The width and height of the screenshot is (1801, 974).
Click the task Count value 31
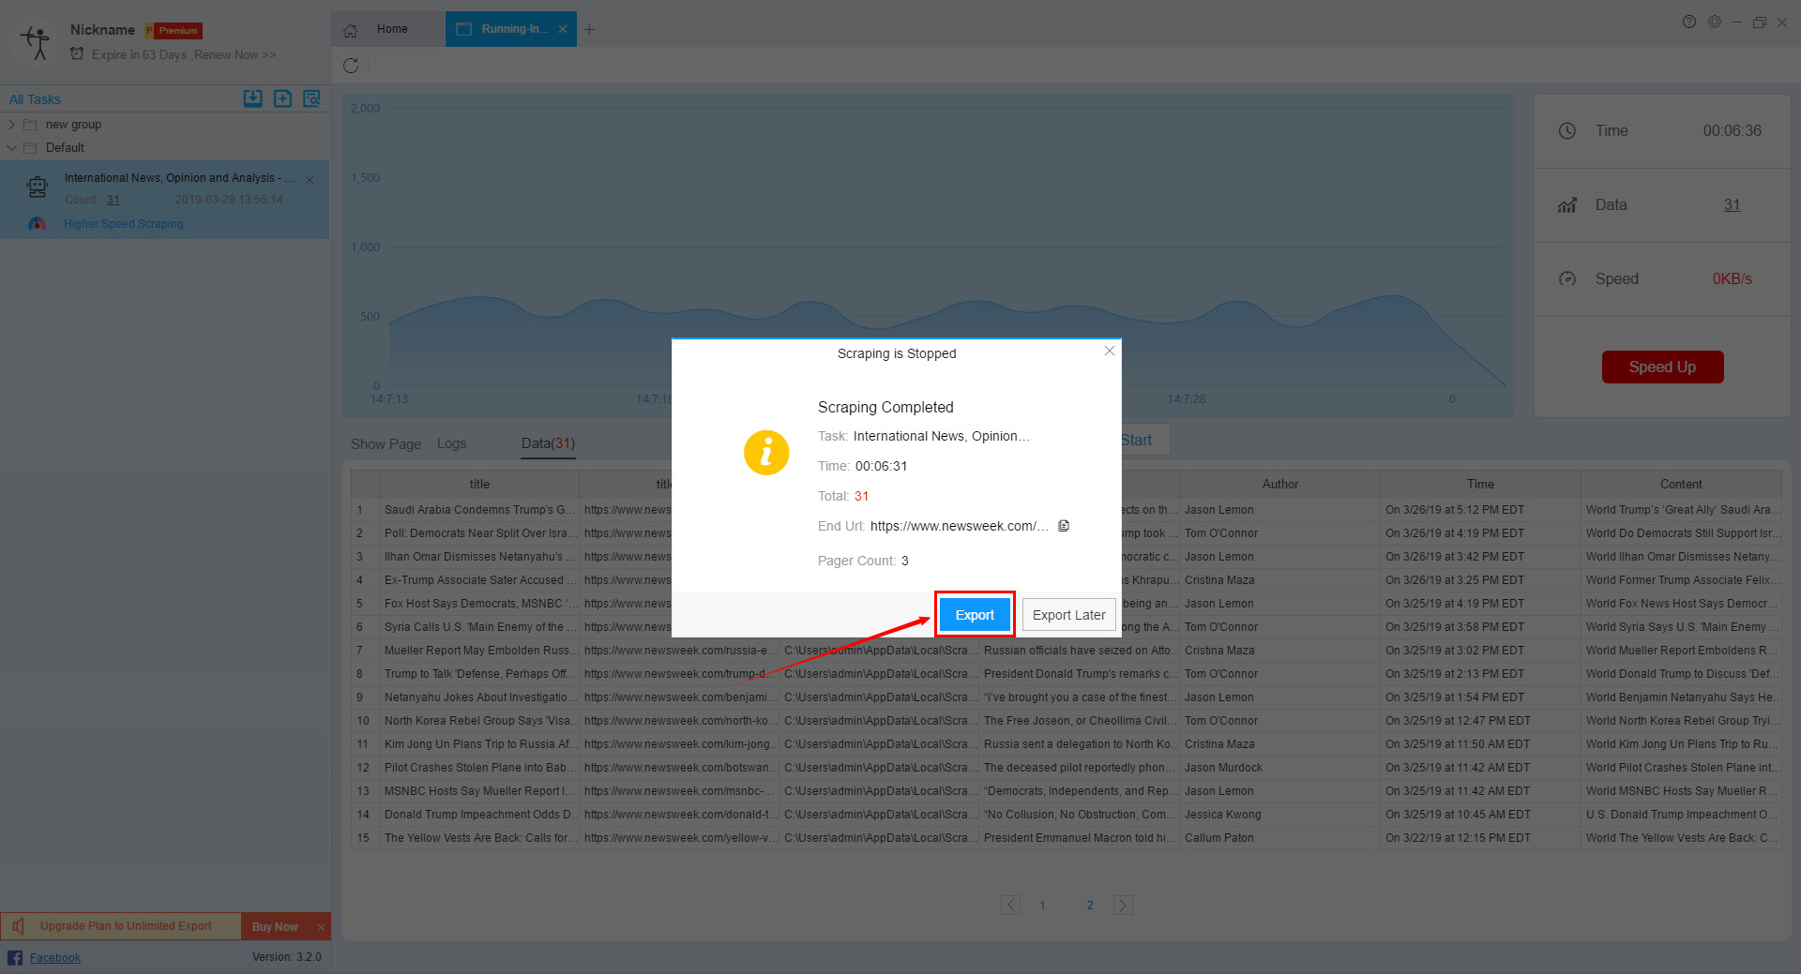click(x=114, y=200)
